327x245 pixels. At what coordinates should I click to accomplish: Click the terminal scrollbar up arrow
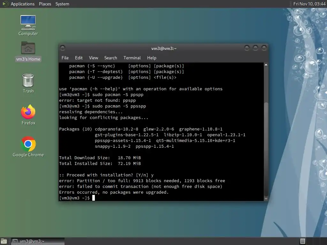coord(266,65)
